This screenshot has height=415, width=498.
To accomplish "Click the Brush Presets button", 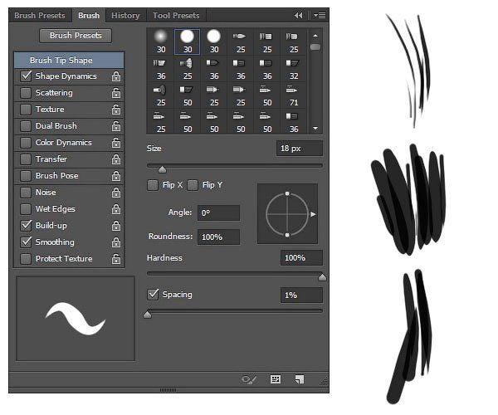I will [76, 36].
